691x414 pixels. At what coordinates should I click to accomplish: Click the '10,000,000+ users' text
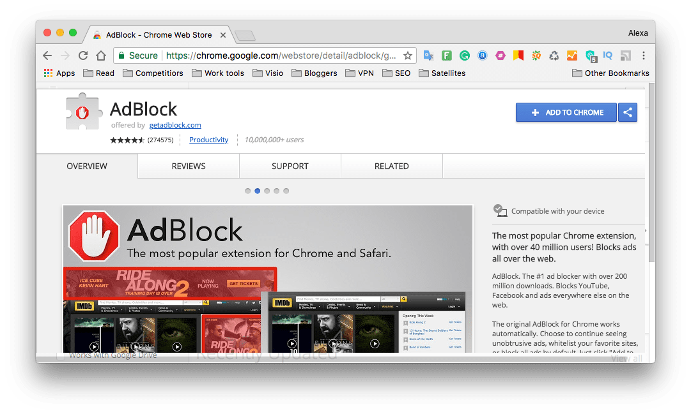274,140
